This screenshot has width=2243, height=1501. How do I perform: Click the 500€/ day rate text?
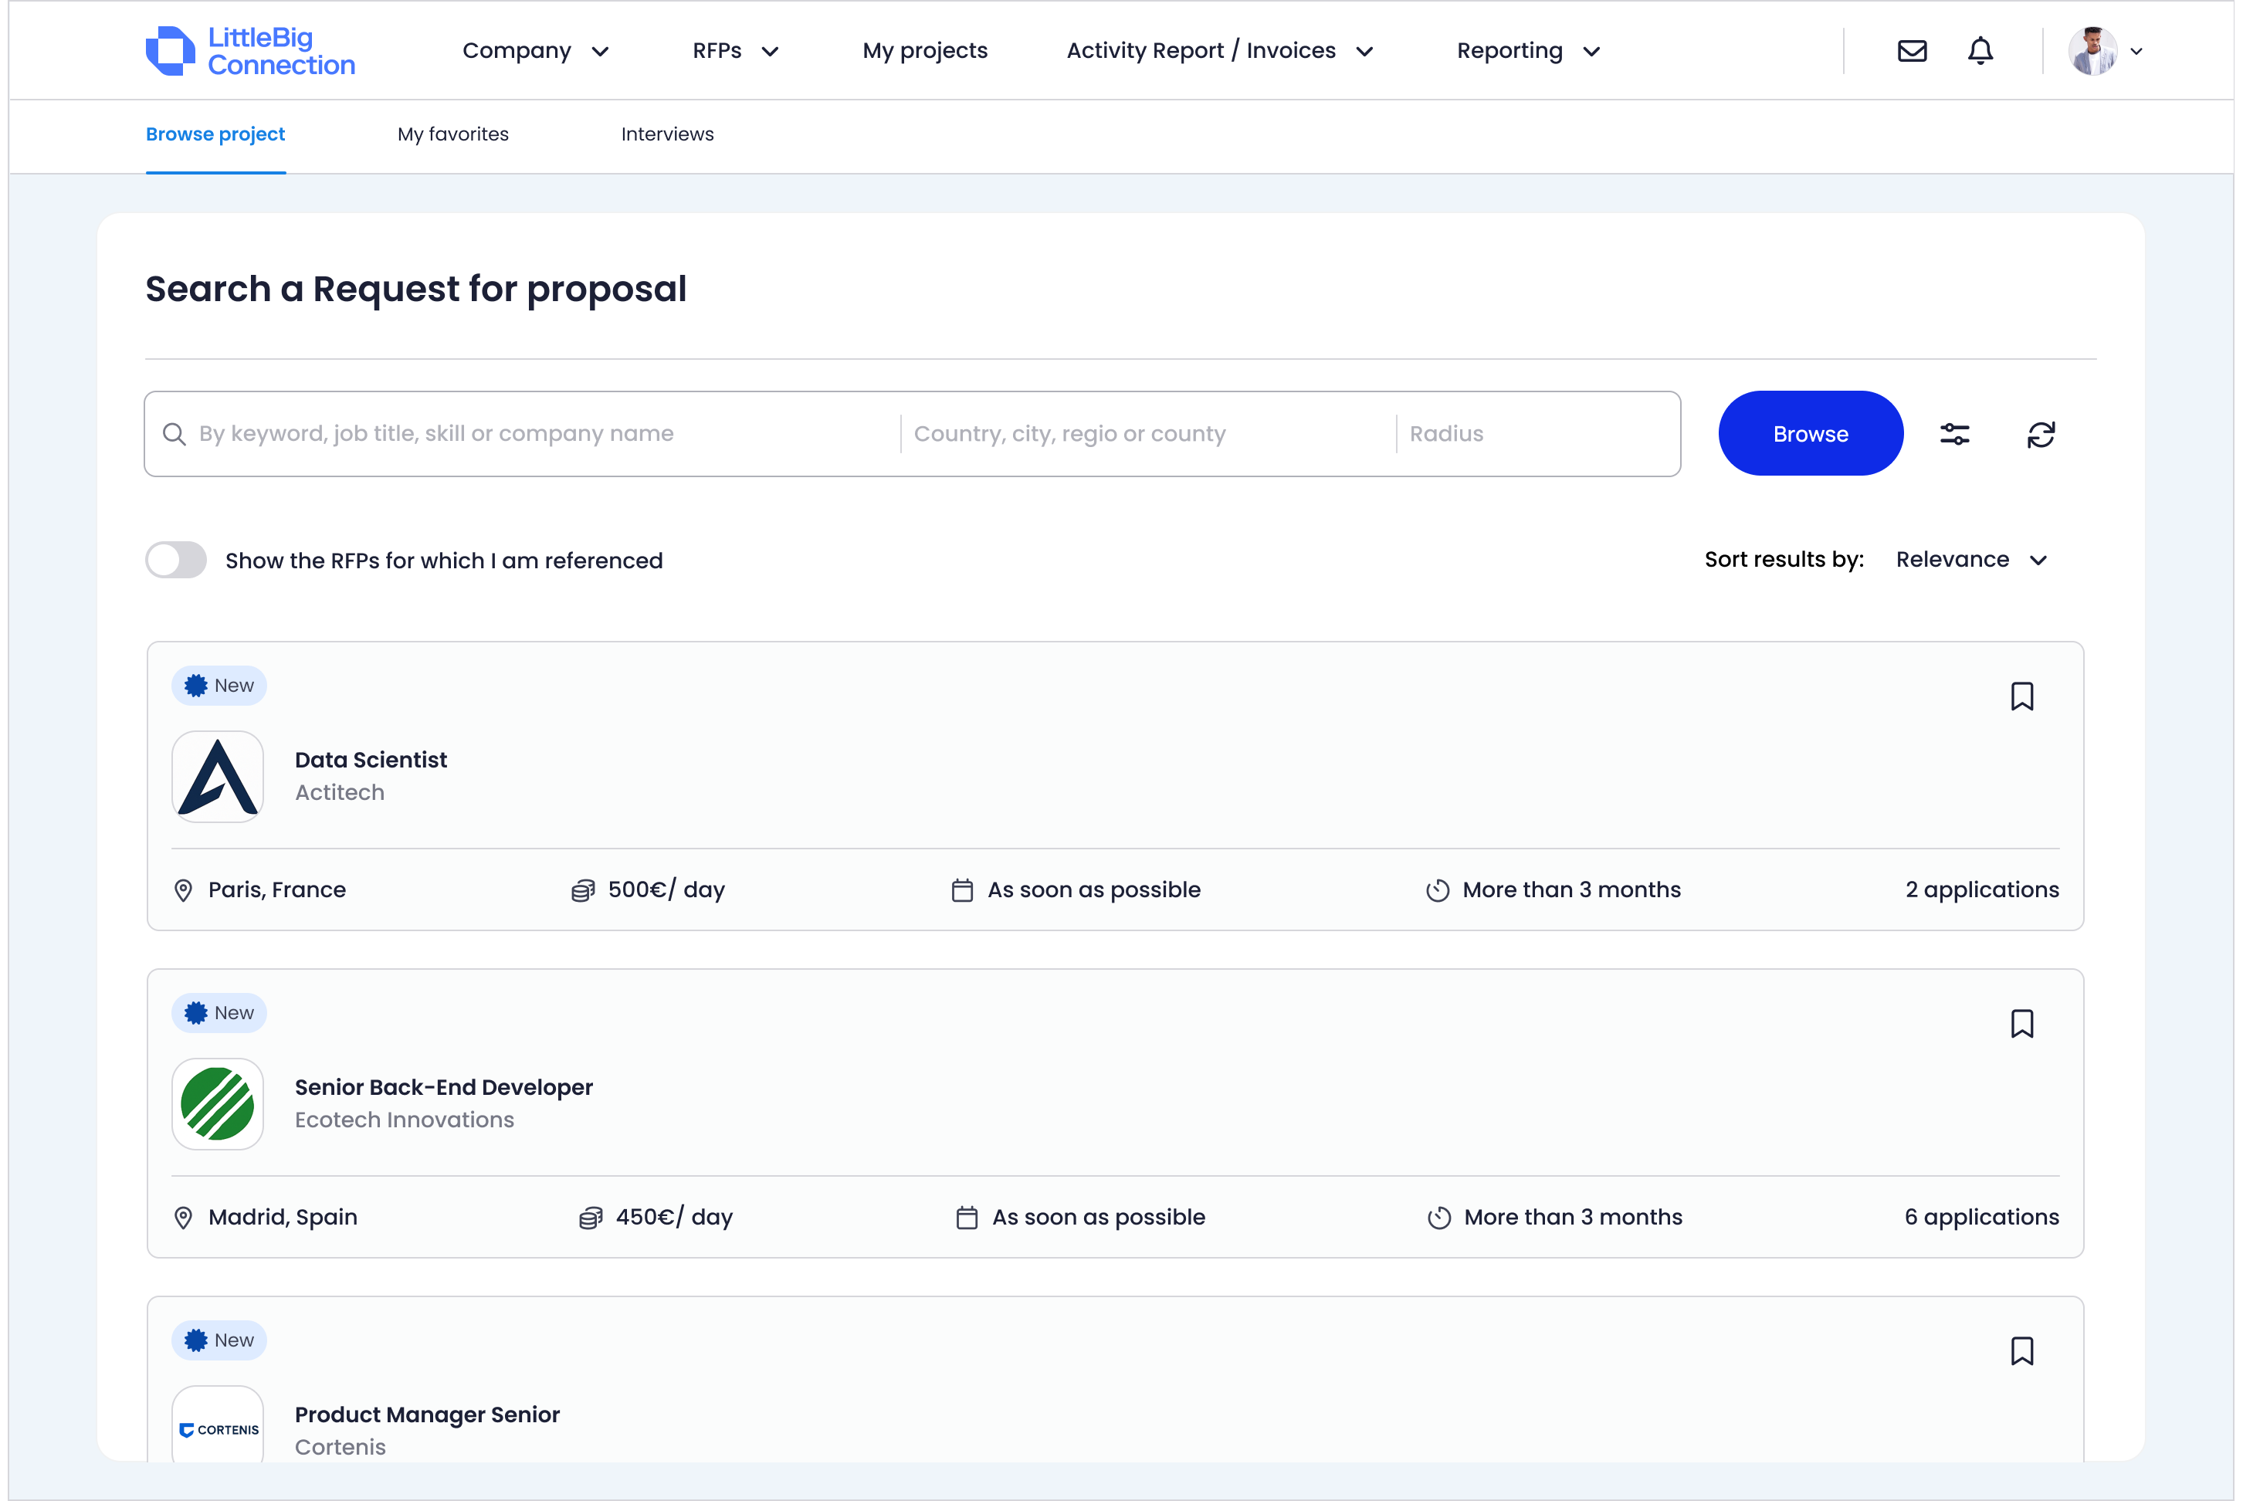(666, 890)
